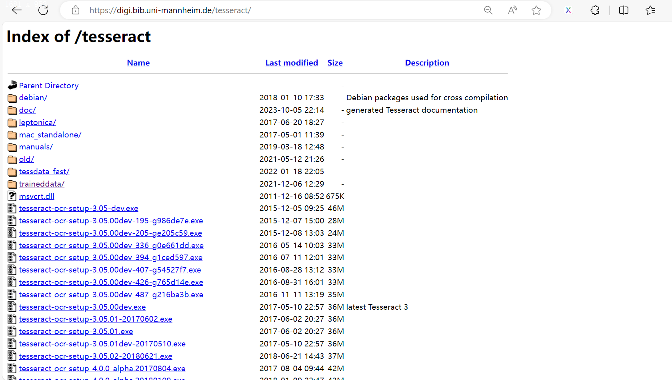Add this page to favorites with the star icon

pos(536,10)
